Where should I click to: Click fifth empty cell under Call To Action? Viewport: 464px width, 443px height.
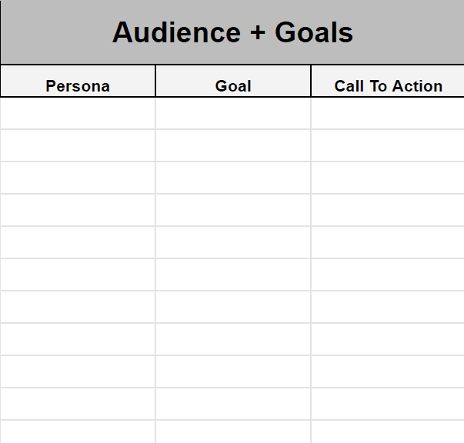tap(388, 242)
